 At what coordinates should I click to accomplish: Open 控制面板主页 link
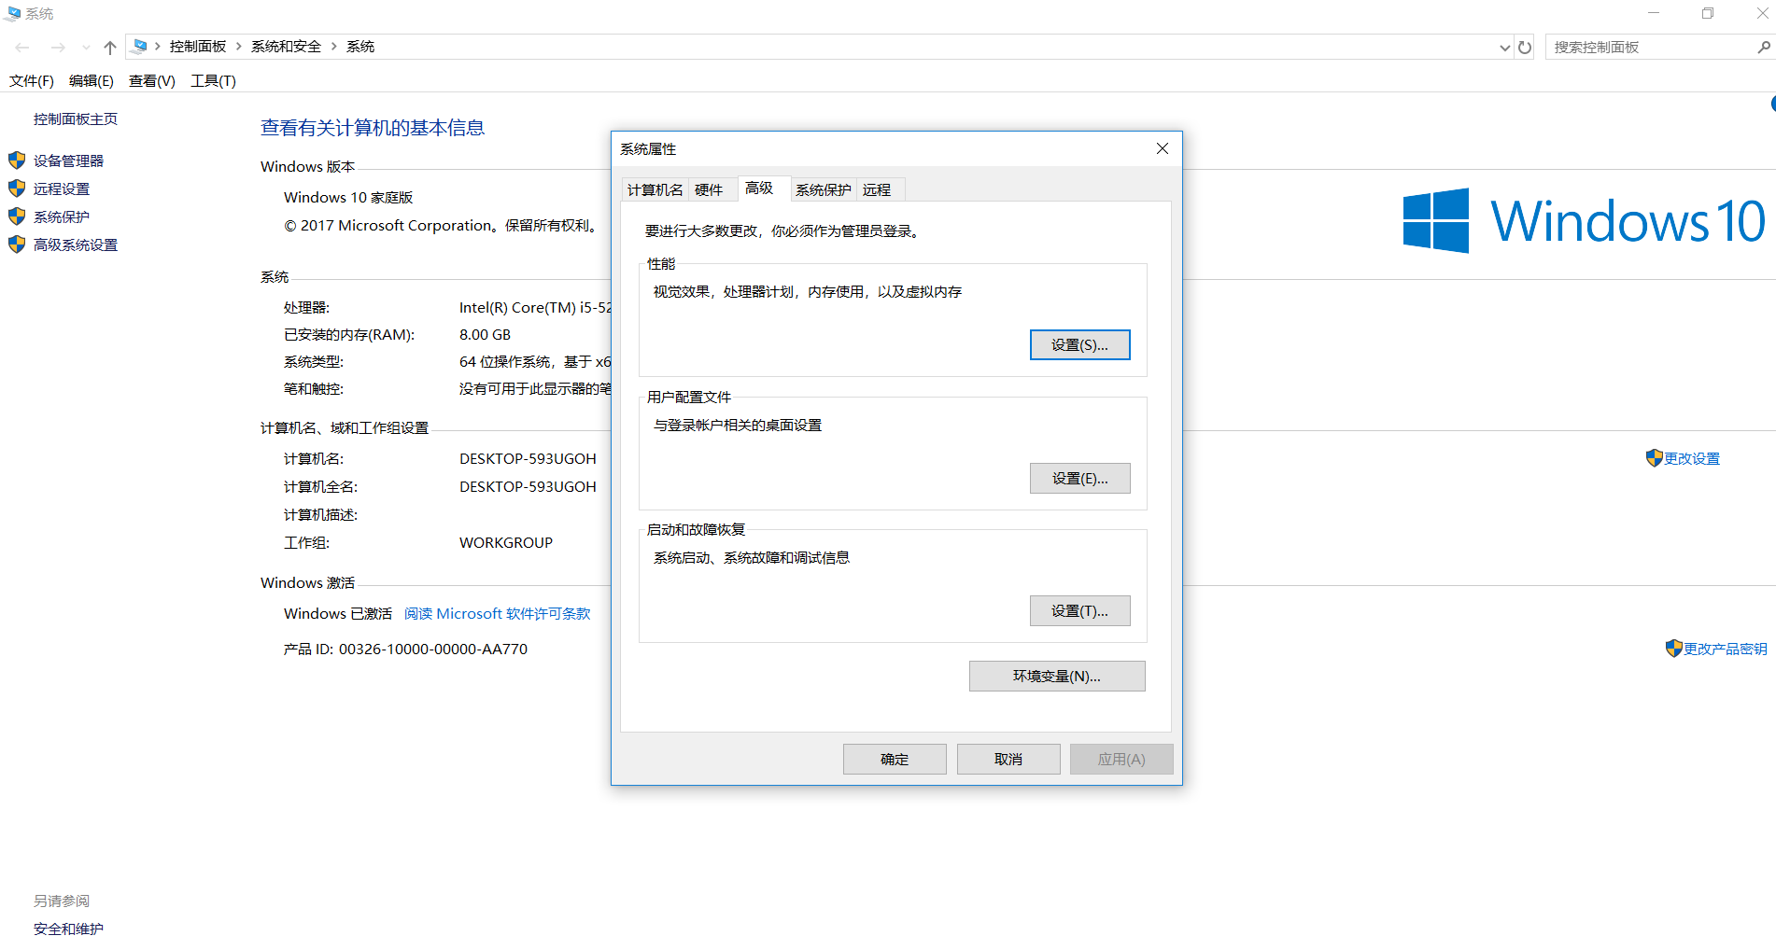click(x=76, y=119)
